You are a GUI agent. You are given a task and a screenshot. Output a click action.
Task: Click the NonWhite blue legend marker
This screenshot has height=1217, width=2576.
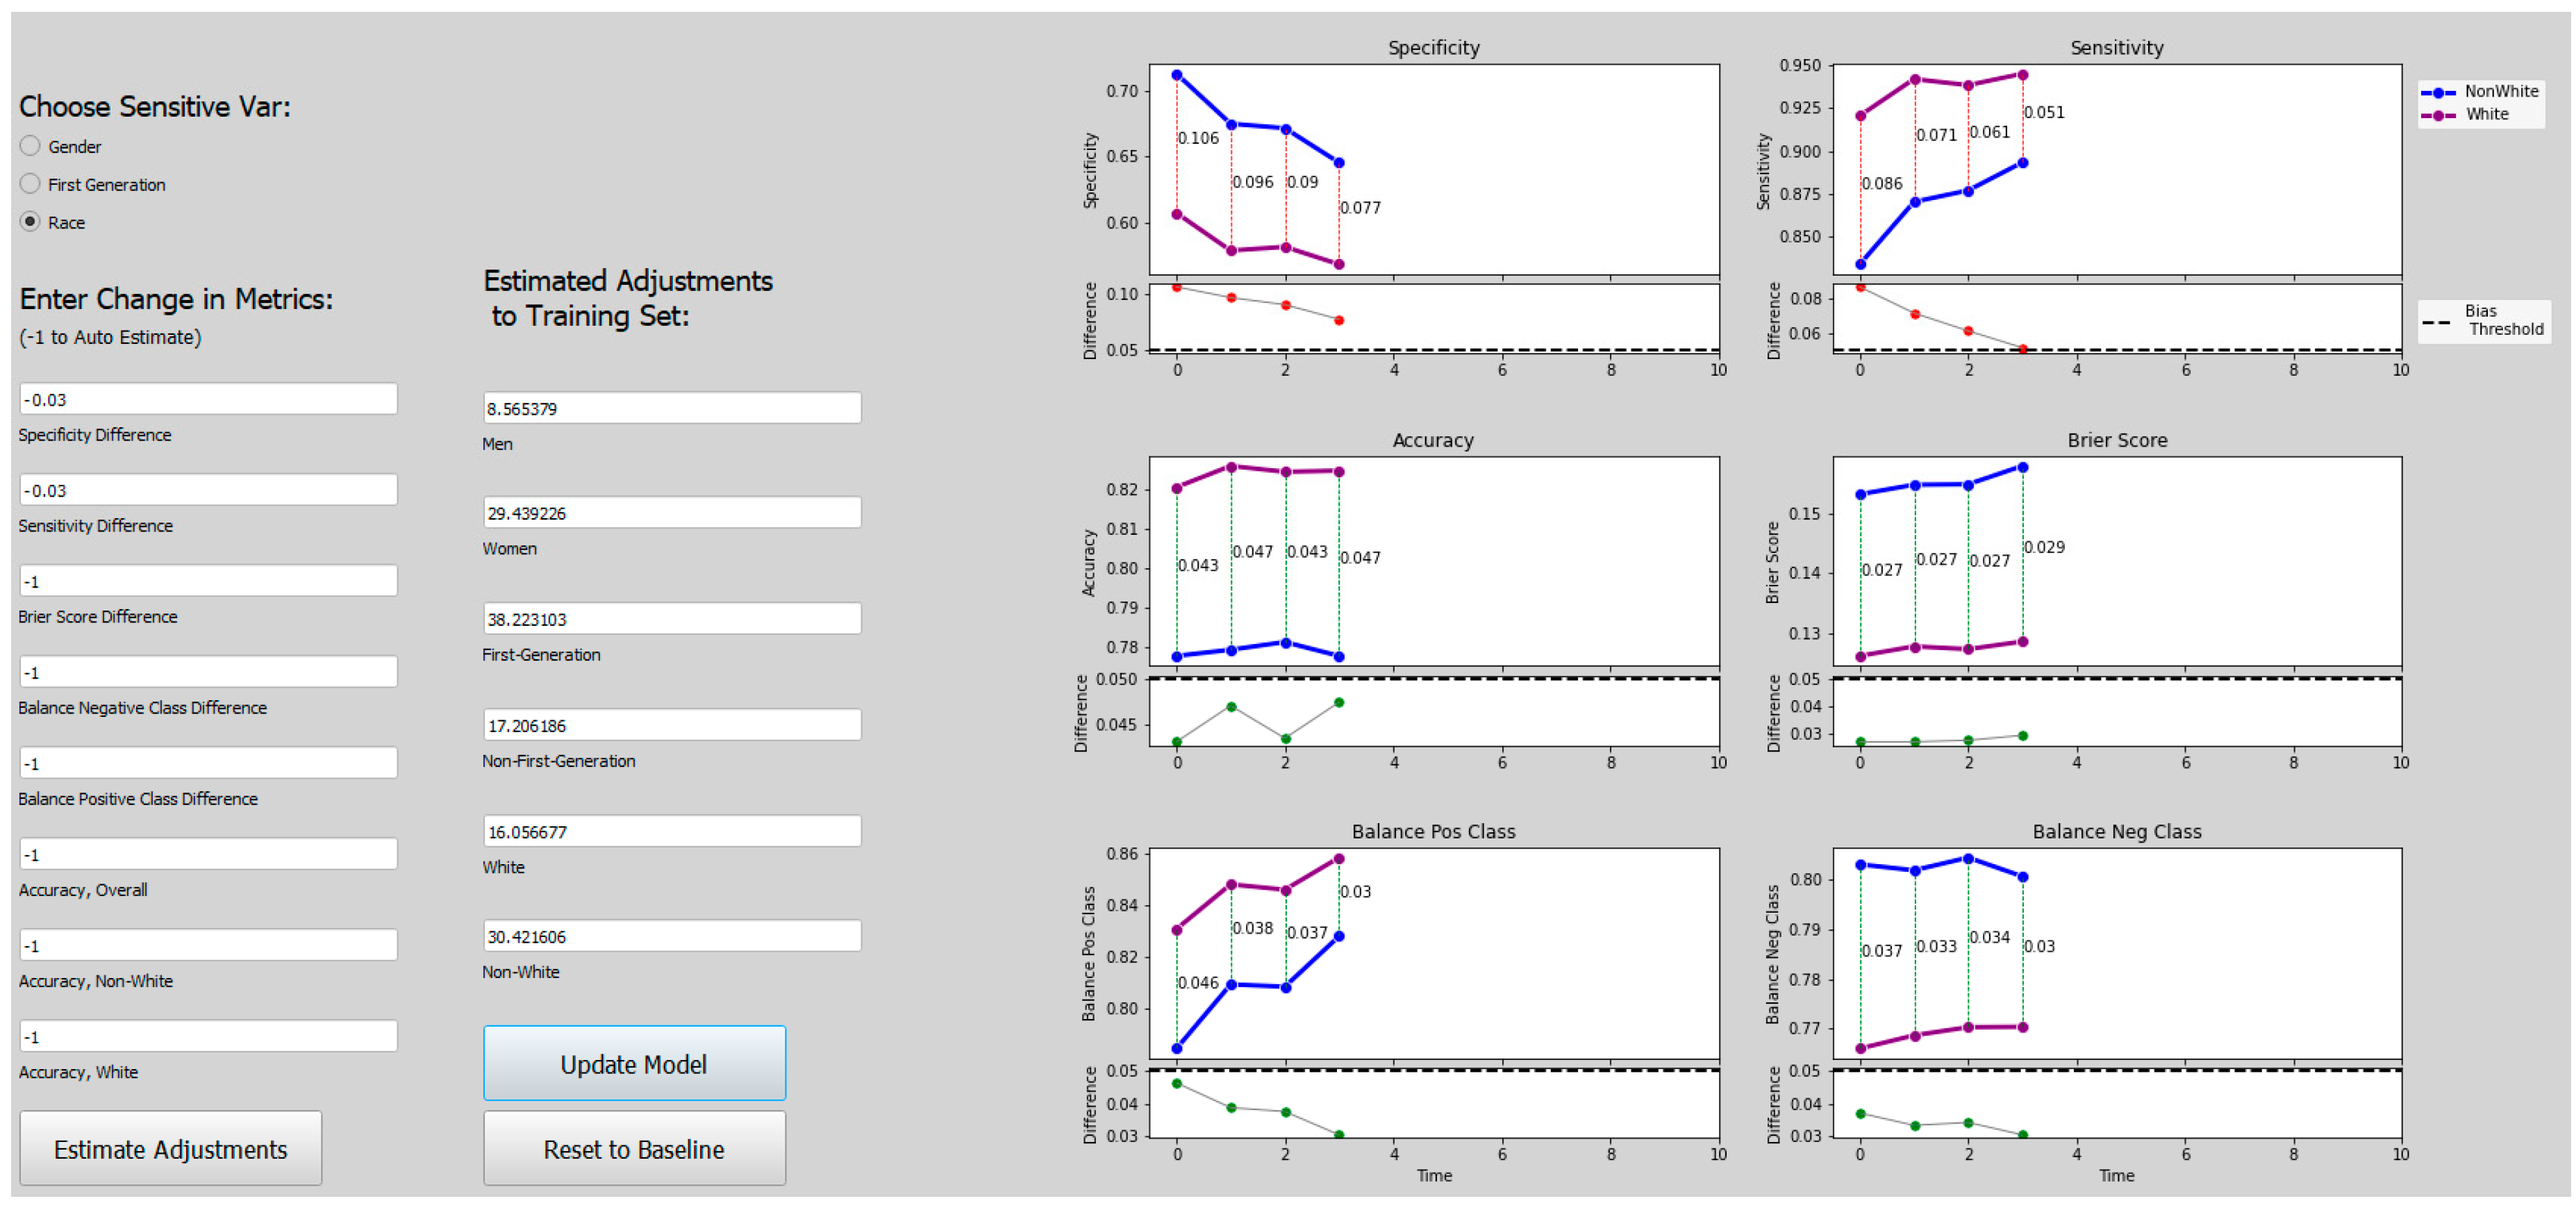pos(2438,92)
